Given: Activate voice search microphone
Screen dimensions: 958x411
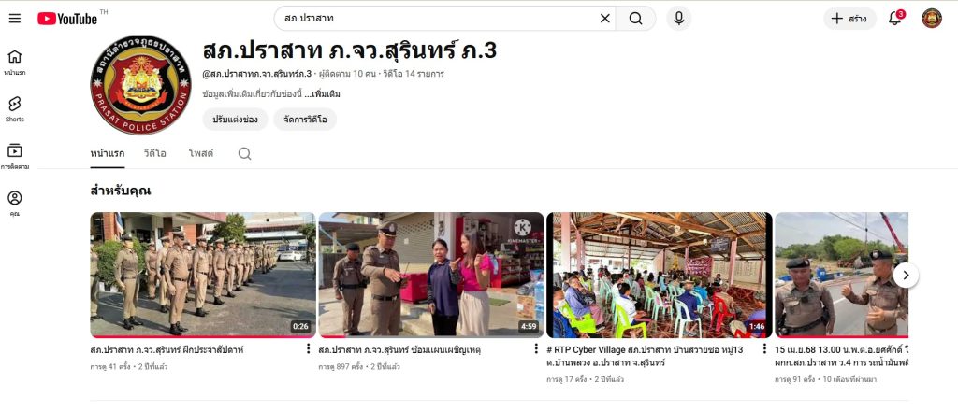Looking at the screenshot, I should pyautogui.click(x=678, y=19).
